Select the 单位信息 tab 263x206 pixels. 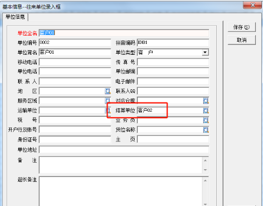pos(15,17)
